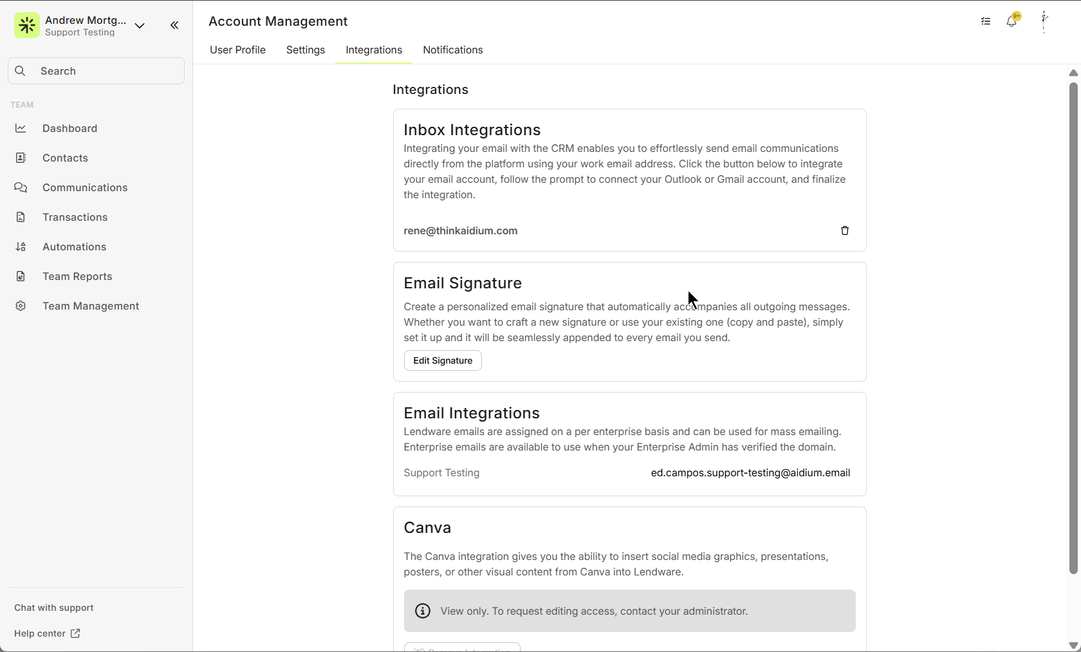Image resolution: width=1081 pixels, height=652 pixels.
Task: Click the Andrew Mortg... account name
Action: tap(86, 20)
